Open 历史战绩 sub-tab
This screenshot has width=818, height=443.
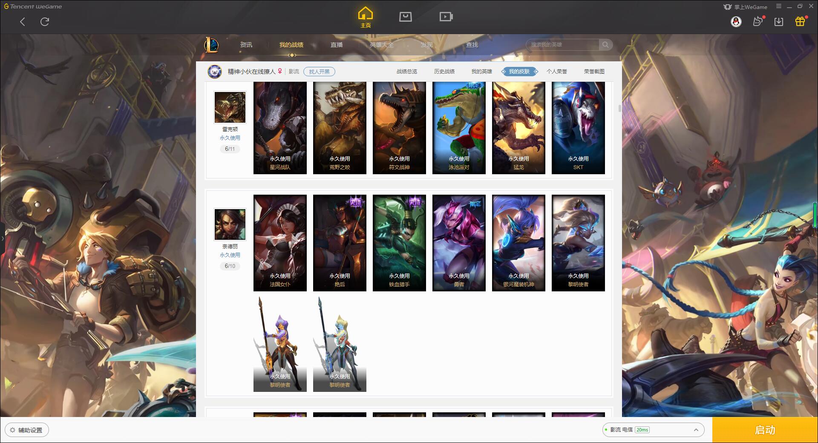coord(444,72)
